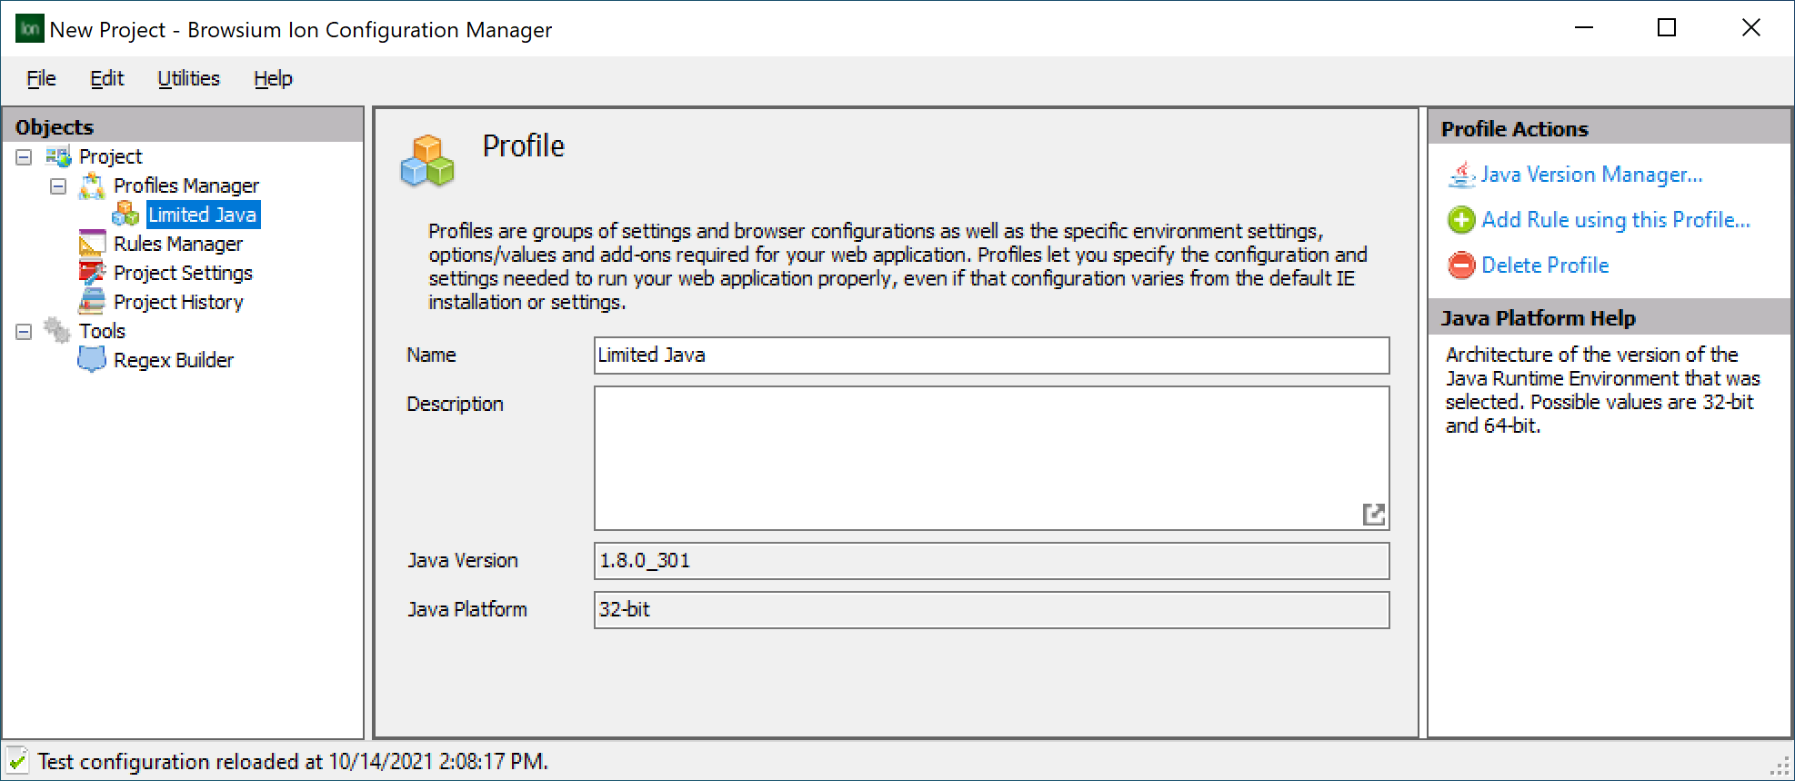Click the Project History icon
This screenshot has width=1795, height=781.
(92, 302)
